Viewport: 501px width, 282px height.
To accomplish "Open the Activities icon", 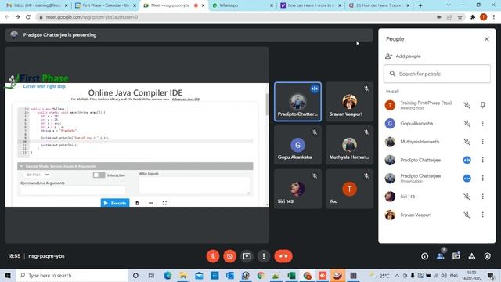I will pyautogui.click(x=471, y=256).
